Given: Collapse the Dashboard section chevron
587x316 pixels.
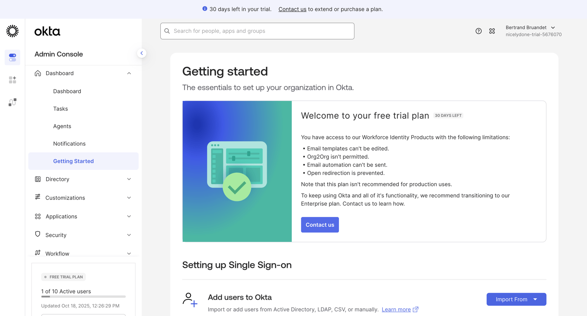Looking at the screenshot, I should point(129,73).
